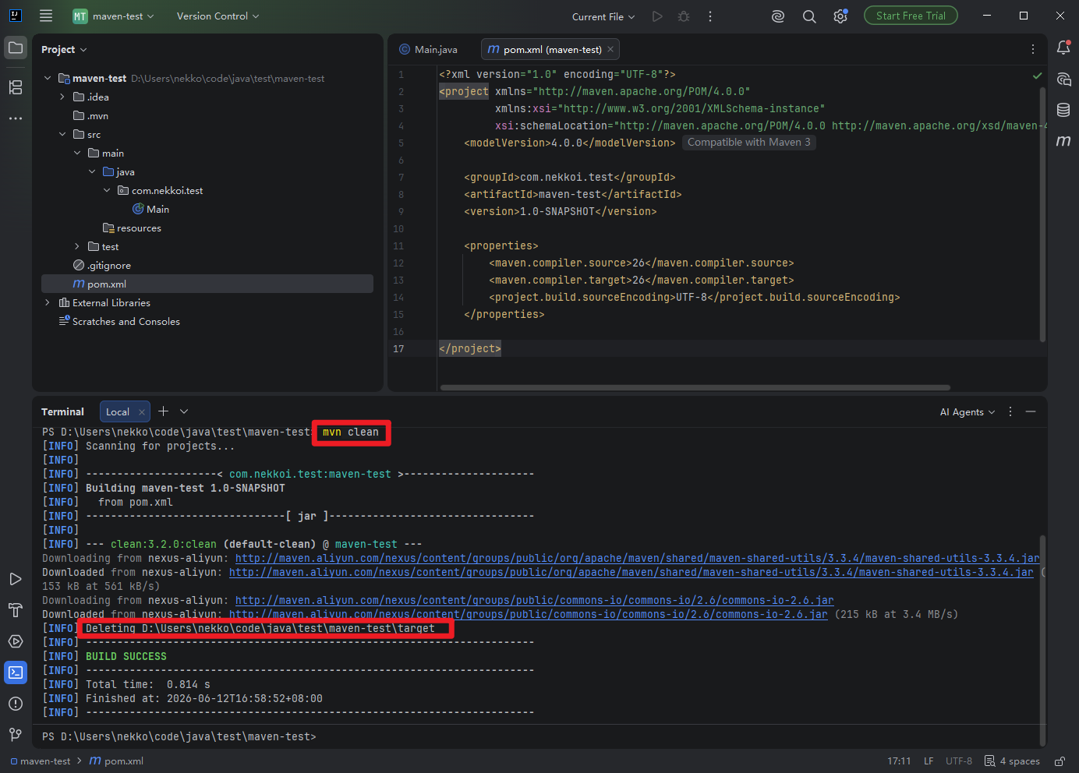Change UTF-8 file encoding in status bar
Viewport: 1079px width, 773px height.
(959, 761)
